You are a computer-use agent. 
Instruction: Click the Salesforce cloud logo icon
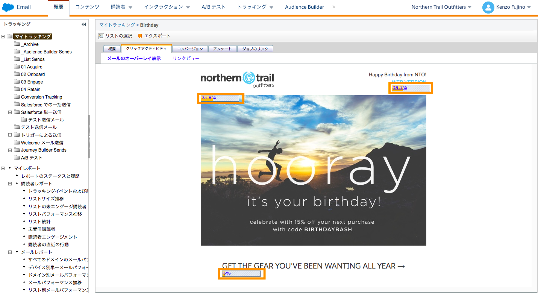[8, 7]
